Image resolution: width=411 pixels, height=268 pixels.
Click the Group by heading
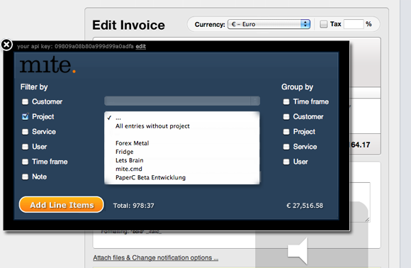coord(297,87)
